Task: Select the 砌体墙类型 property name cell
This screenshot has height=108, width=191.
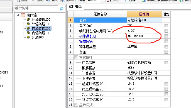Action: click(x=100, y=47)
